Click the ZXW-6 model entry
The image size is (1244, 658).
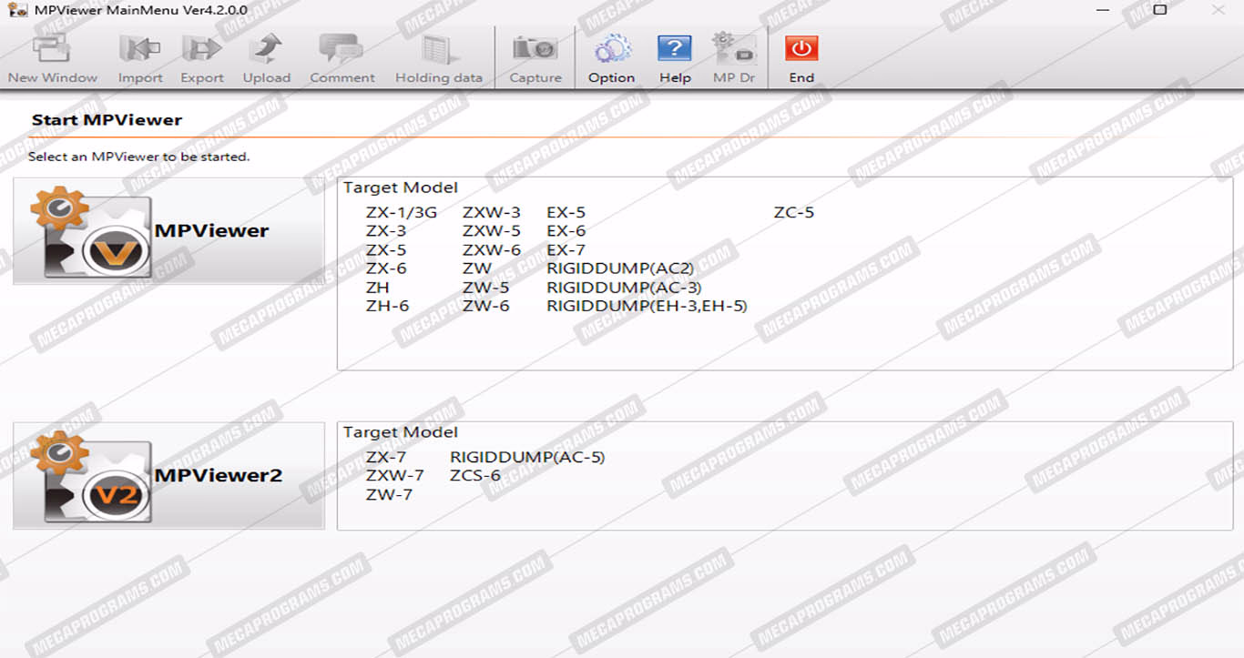tap(492, 250)
